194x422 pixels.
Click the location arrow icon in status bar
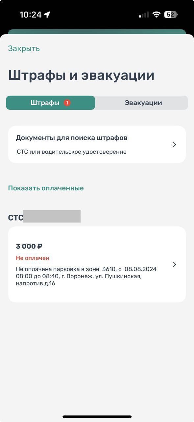pyautogui.click(x=47, y=15)
